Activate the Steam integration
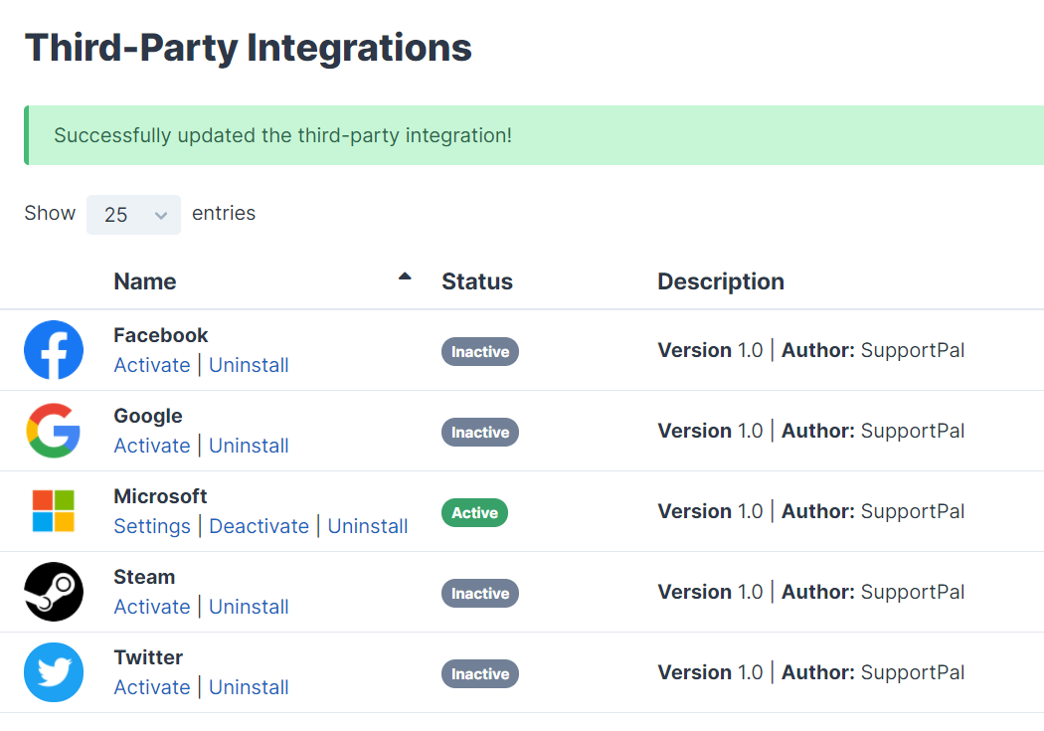 click(x=152, y=607)
